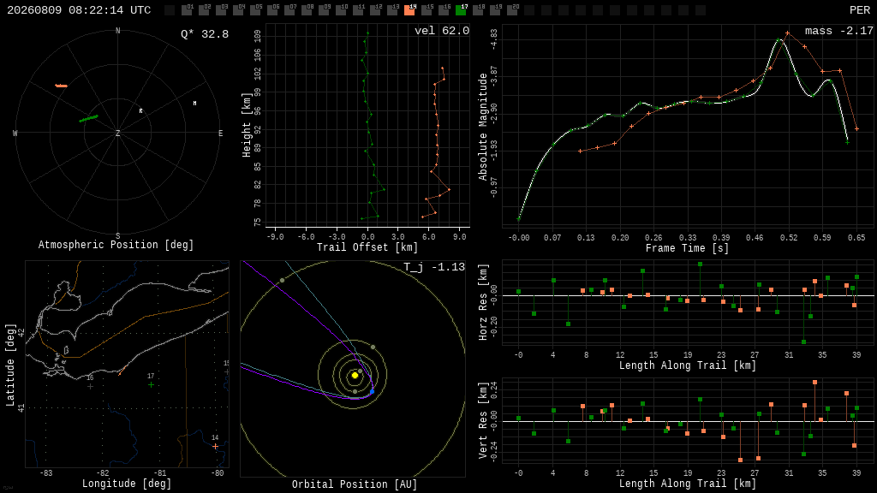
Task: Click the orange peak point on magnitude curve
Action: [x=788, y=33]
